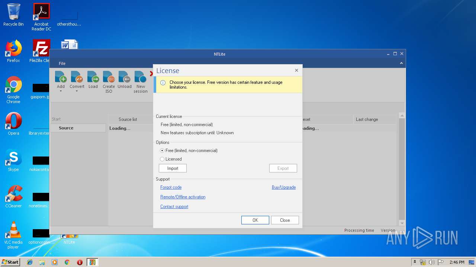Open Internet Explorer from the taskbar

coord(30,262)
